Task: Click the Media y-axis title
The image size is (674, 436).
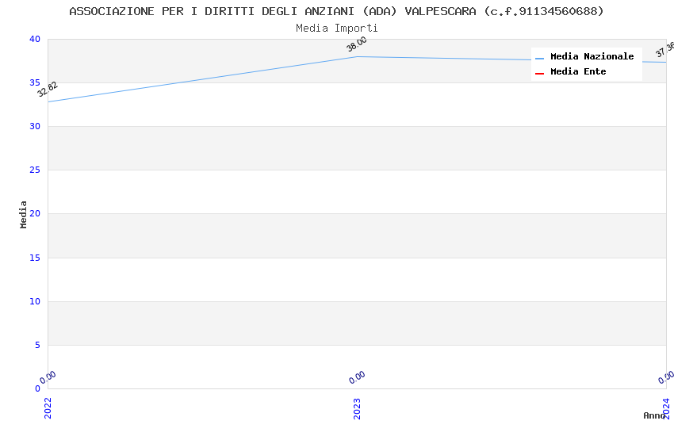Action: [x=23, y=214]
